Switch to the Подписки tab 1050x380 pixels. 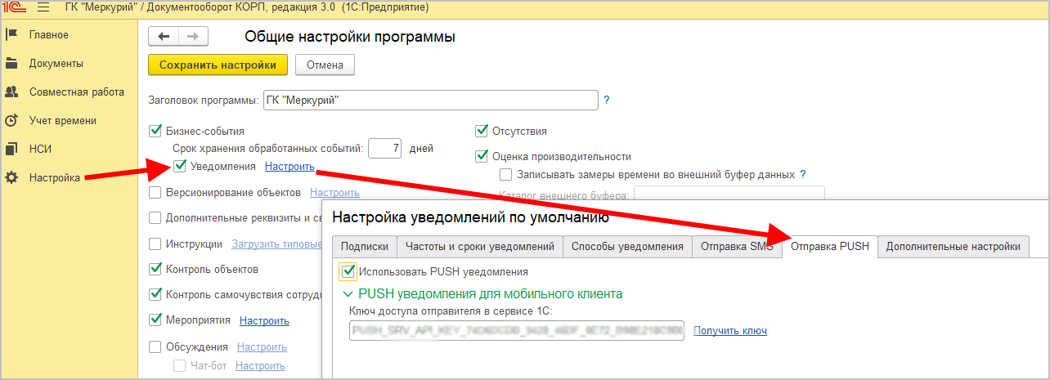pyautogui.click(x=364, y=247)
